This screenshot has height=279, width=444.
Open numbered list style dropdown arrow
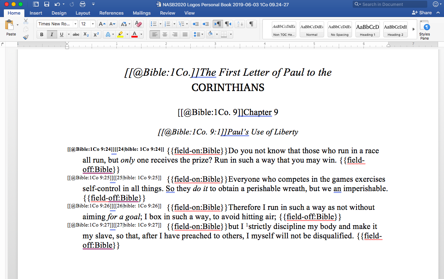[x=174, y=24]
